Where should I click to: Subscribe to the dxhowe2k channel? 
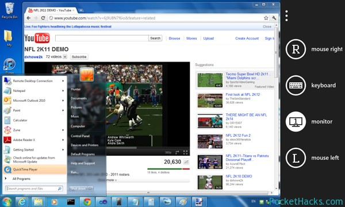click(79, 57)
